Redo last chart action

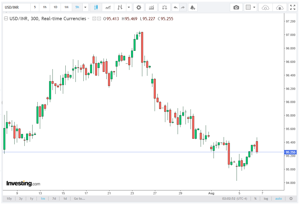[x=183, y=8]
